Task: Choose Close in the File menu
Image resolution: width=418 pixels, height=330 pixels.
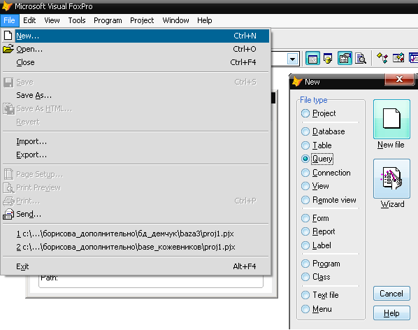Action: 136,62
